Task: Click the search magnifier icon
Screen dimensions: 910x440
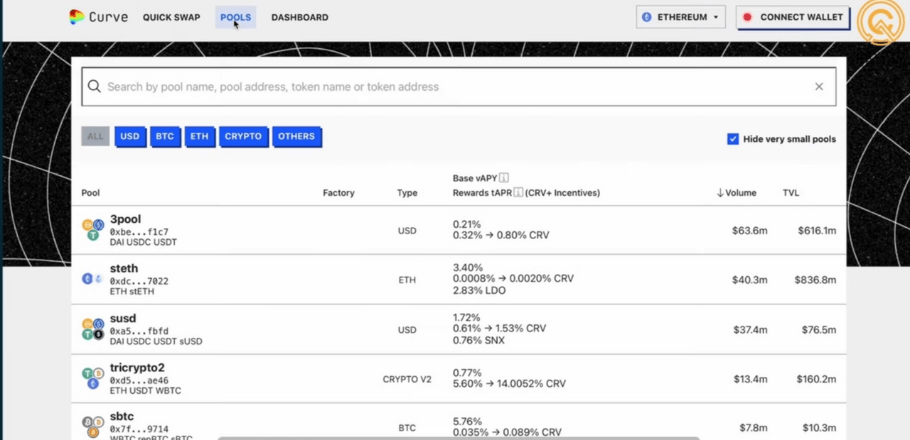Action: (95, 87)
